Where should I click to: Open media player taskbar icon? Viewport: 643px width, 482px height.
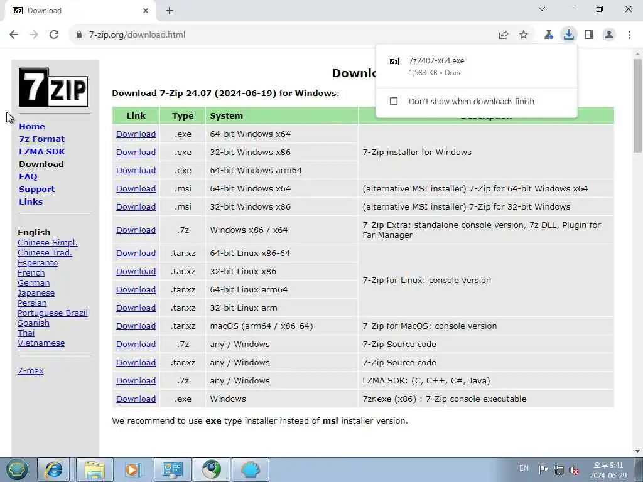pyautogui.click(x=132, y=469)
